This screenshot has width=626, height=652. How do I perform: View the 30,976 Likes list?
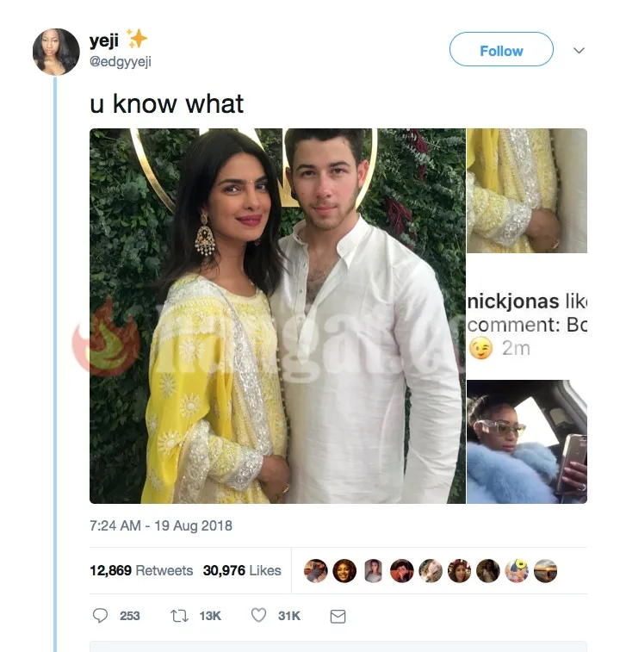[242, 570]
